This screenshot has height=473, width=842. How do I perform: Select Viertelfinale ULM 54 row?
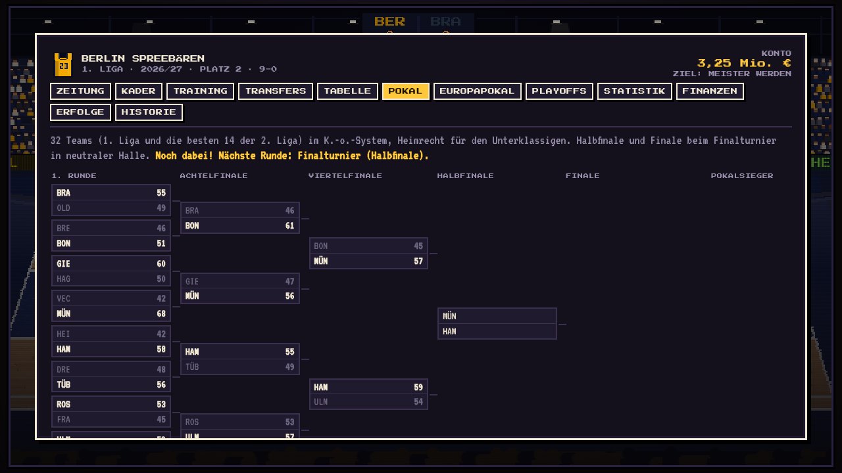(x=368, y=402)
